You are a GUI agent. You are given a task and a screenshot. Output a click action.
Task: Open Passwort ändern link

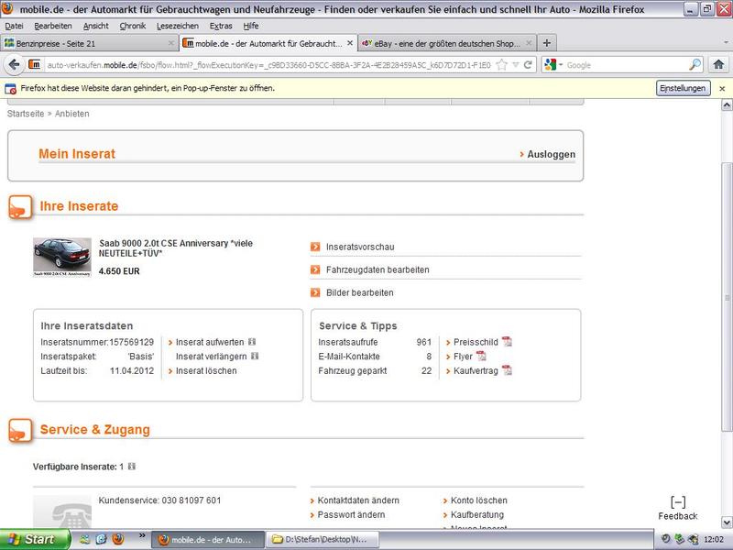click(351, 515)
